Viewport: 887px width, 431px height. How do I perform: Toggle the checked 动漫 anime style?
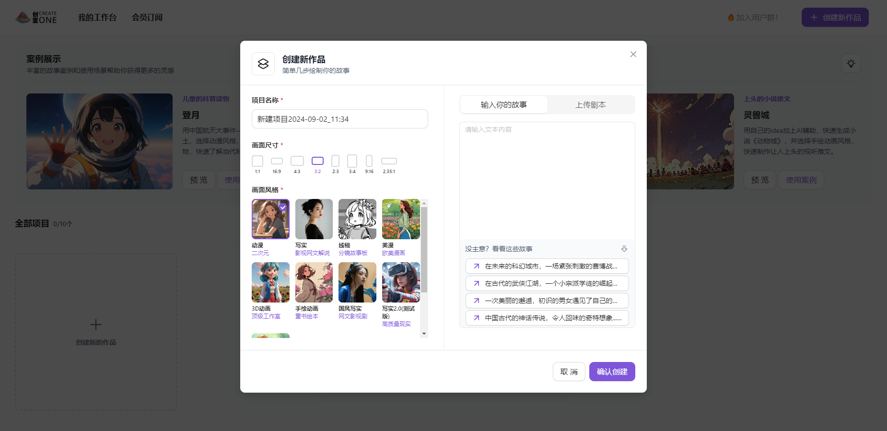(270, 219)
